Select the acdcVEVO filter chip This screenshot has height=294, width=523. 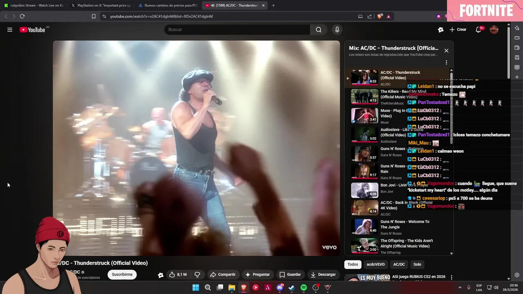click(375, 264)
